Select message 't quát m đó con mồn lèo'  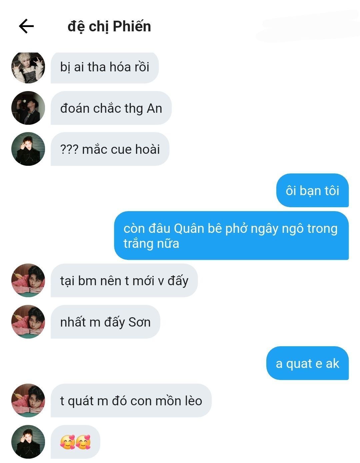[x=131, y=400]
